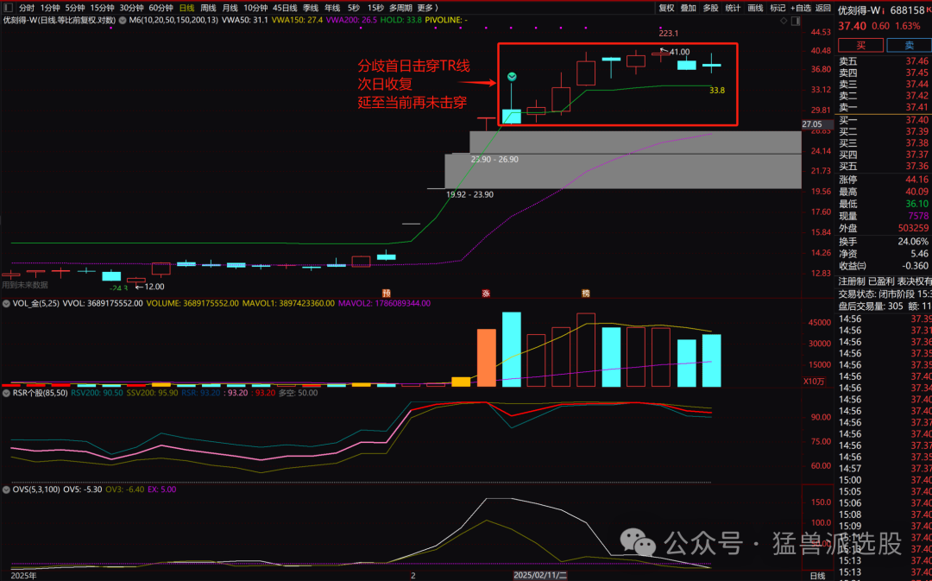Screen dimensions: 932x581
Task: Toggle the left sidebar panel icon
Action: (8, 8)
